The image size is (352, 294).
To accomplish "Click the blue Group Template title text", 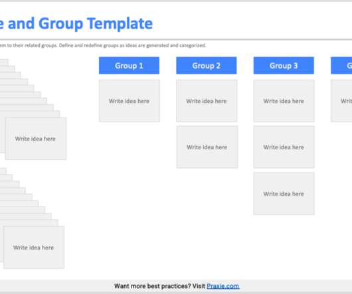I will (x=76, y=23).
